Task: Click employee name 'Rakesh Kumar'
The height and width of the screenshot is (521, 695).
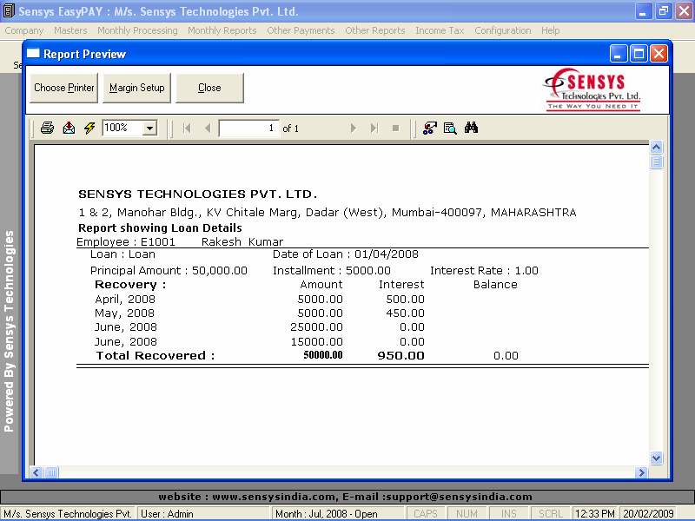Action: (x=242, y=242)
